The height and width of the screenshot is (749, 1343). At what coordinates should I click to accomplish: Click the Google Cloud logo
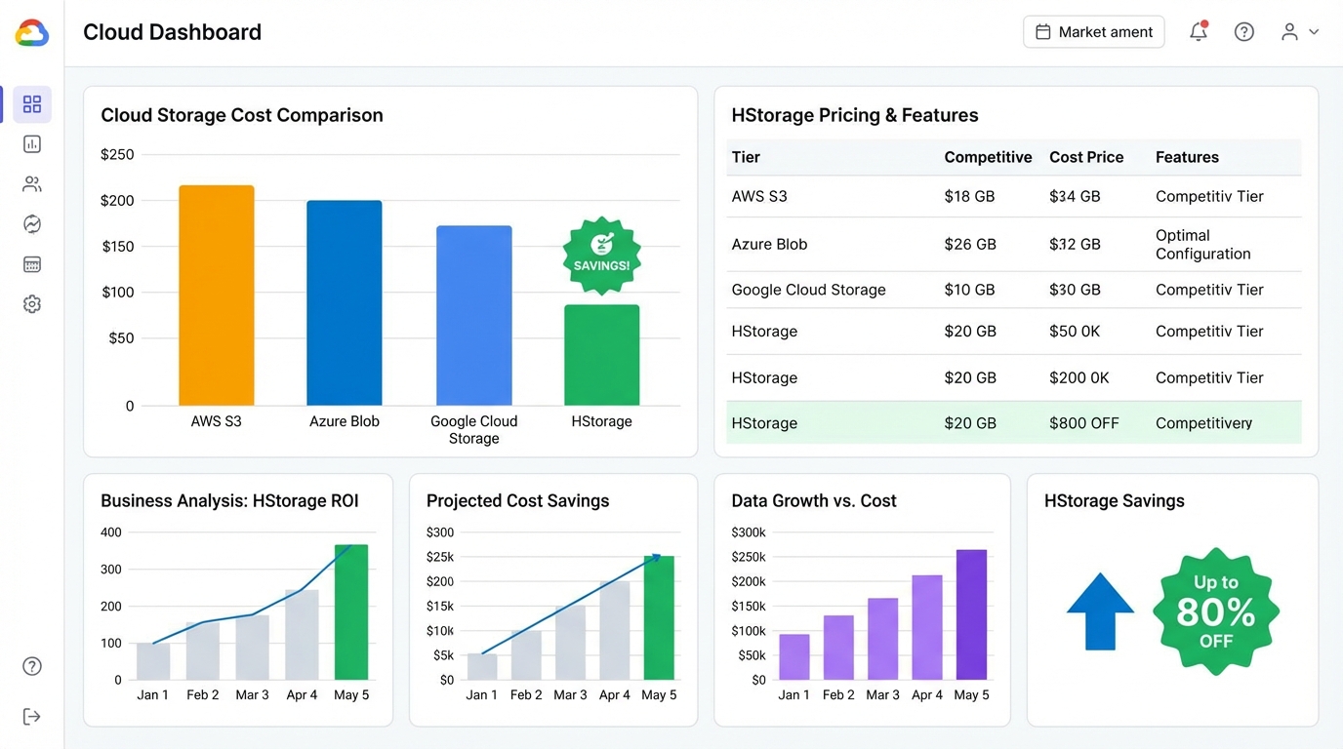coord(32,33)
